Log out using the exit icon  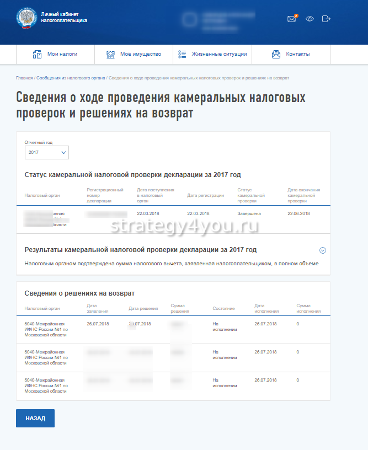[326, 19]
